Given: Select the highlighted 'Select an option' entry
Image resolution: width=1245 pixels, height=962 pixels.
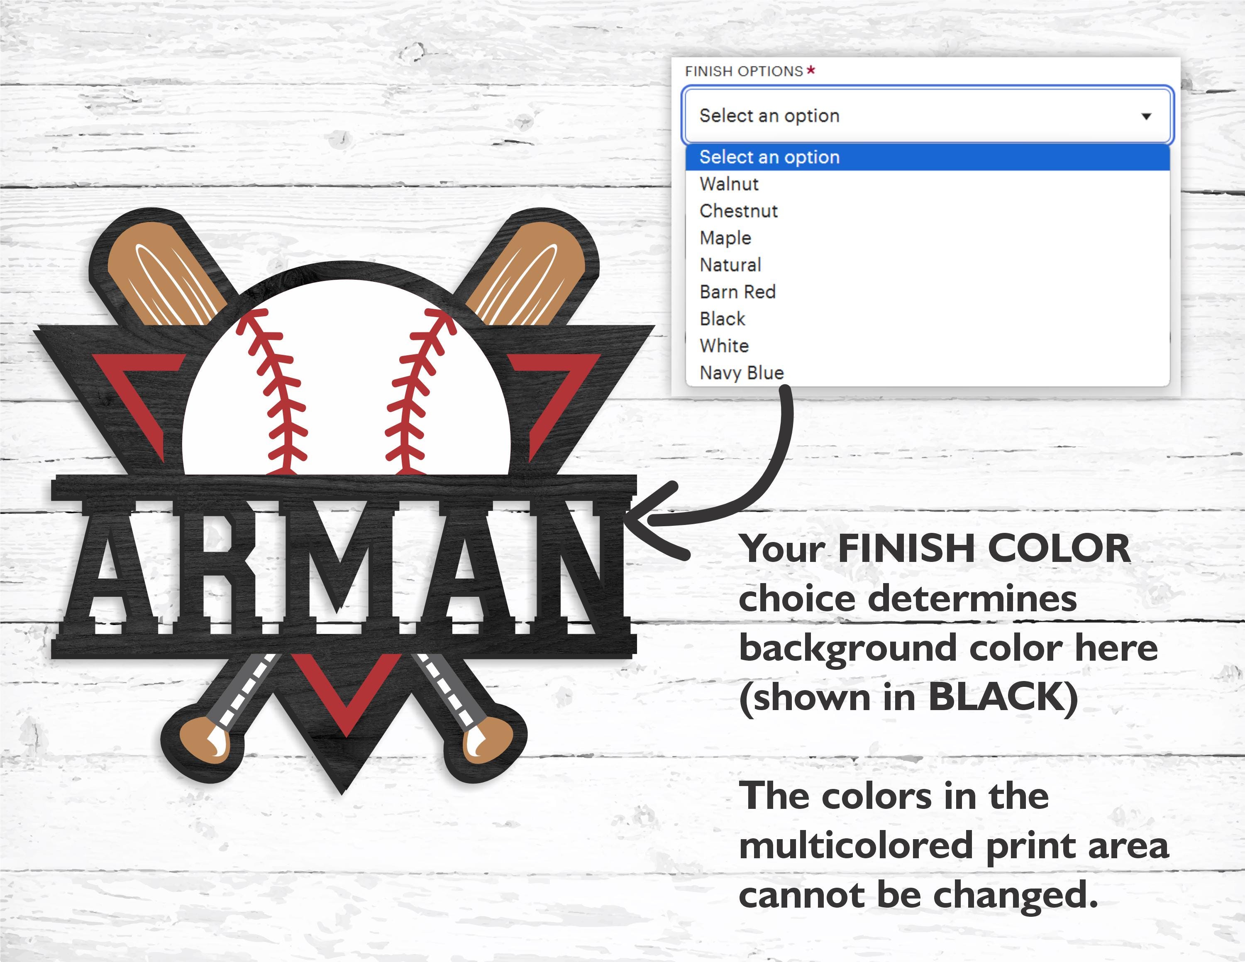Looking at the screenshot, I should point(928,157).
